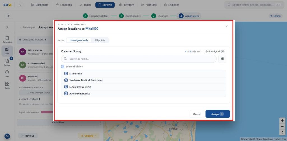Click Unassign all (16)
The height and width of the screenshot is (141, 287).
pyautogui.click(x=215, y=51)
